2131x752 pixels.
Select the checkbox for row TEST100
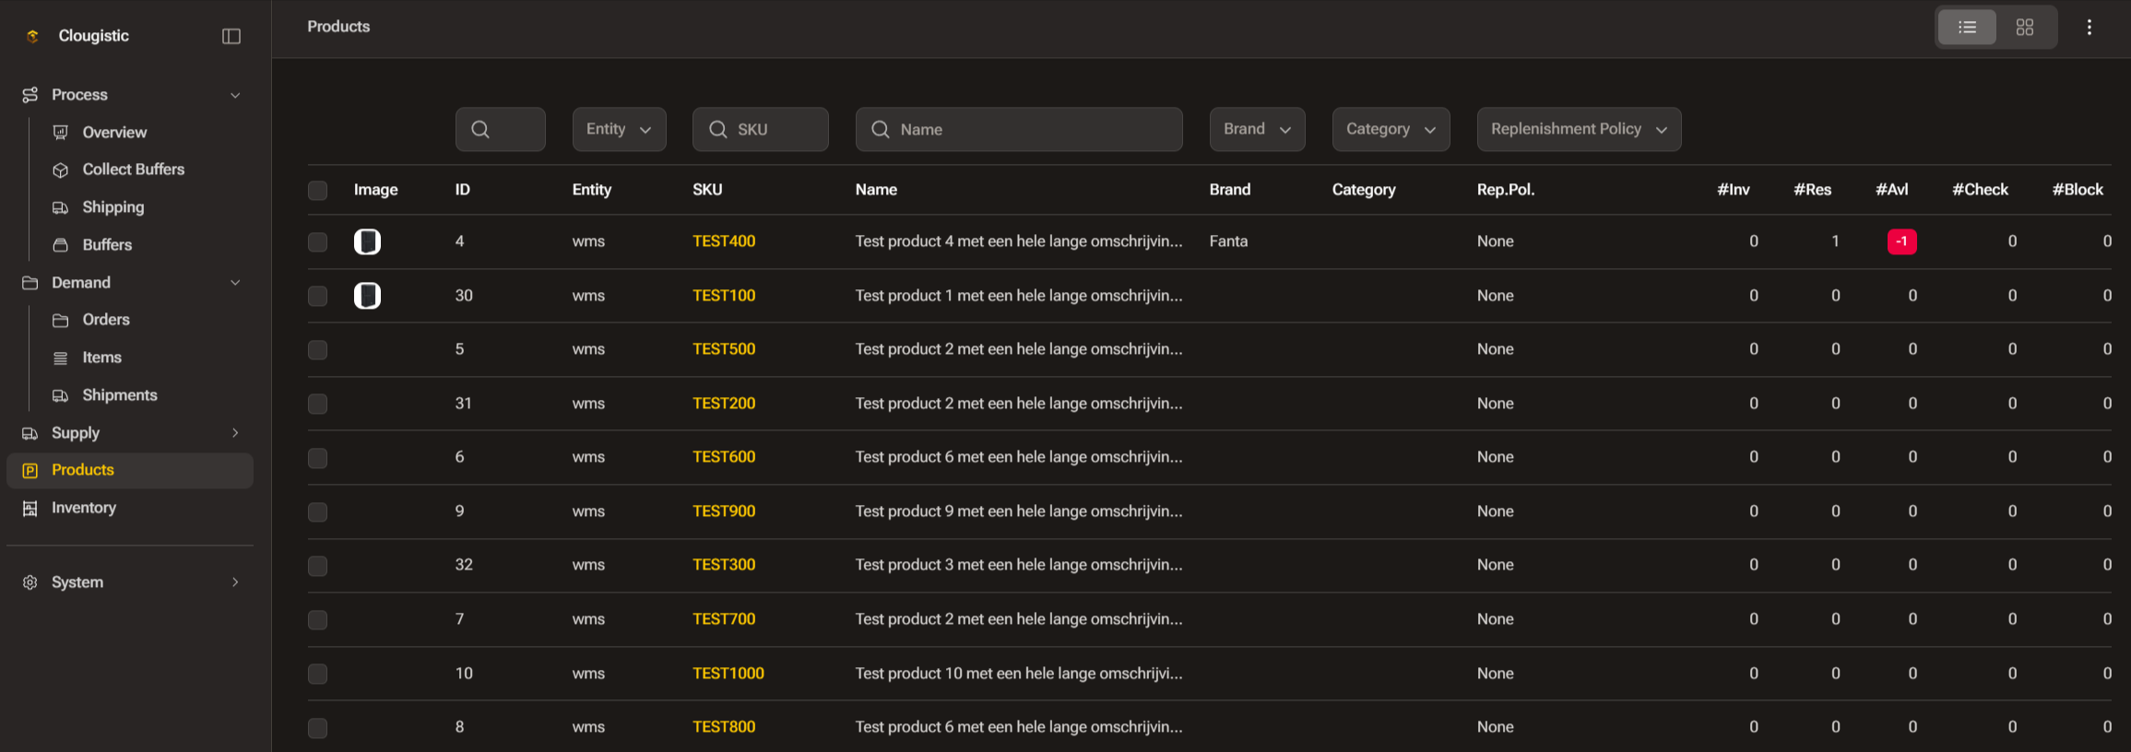tap(317, 296)
